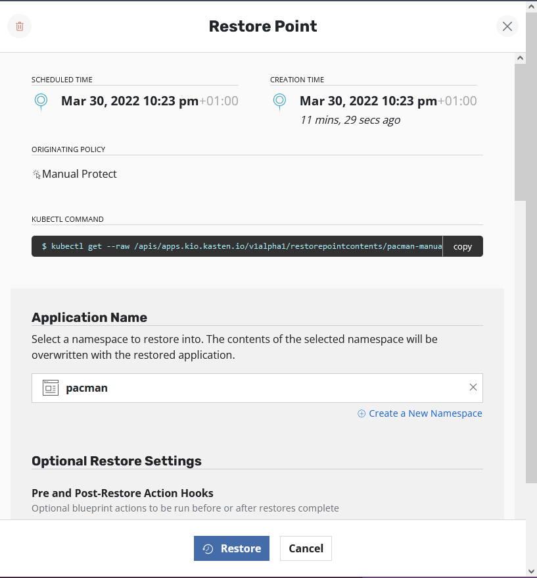Click the creation time pin icon
537x578 pixels.
[279, 101]
